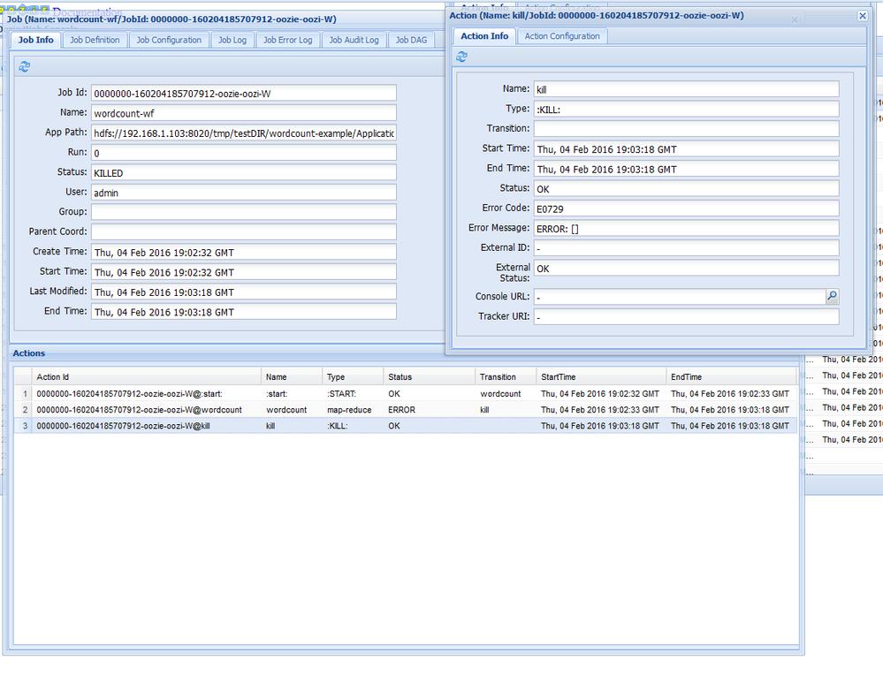Select the kill action row
883x675 pixels.
coord(406,426)
